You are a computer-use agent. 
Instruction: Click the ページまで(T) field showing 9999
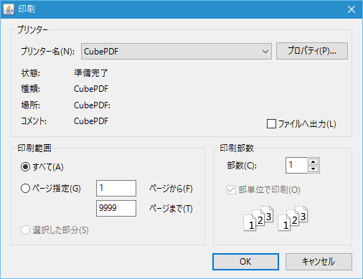116,208
